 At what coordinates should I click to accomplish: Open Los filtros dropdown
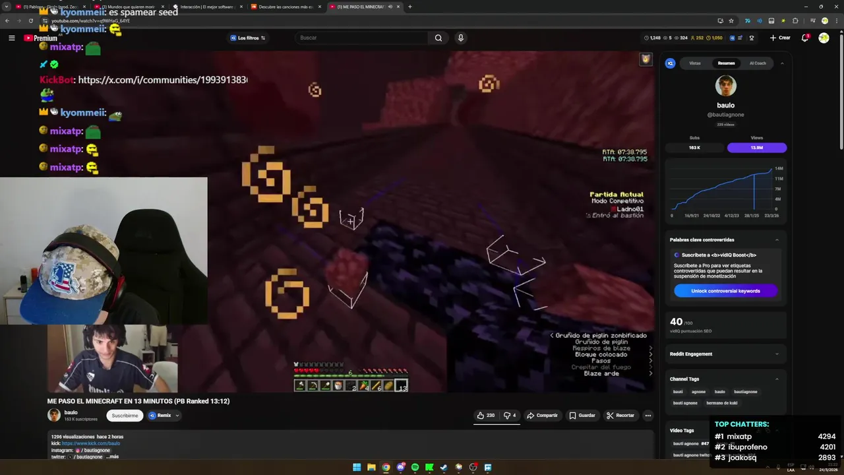coord(247,38)
